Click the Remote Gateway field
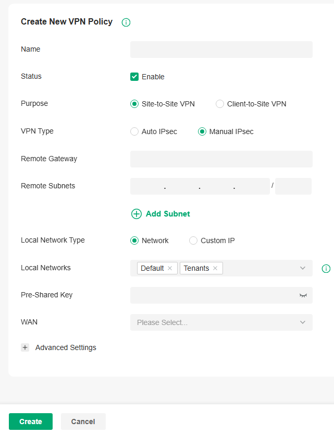This screenshot has width=334, height=433. pos(221,159)
